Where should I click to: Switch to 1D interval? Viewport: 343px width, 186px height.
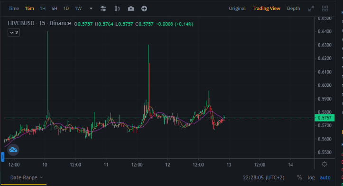[66, 9]
